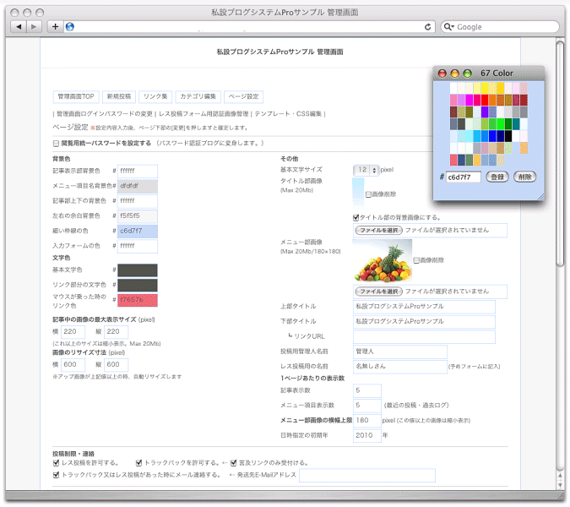This screenshot has height=507, width=570.
Task: Click the plus add bookmark button
Action: (56, 27)
